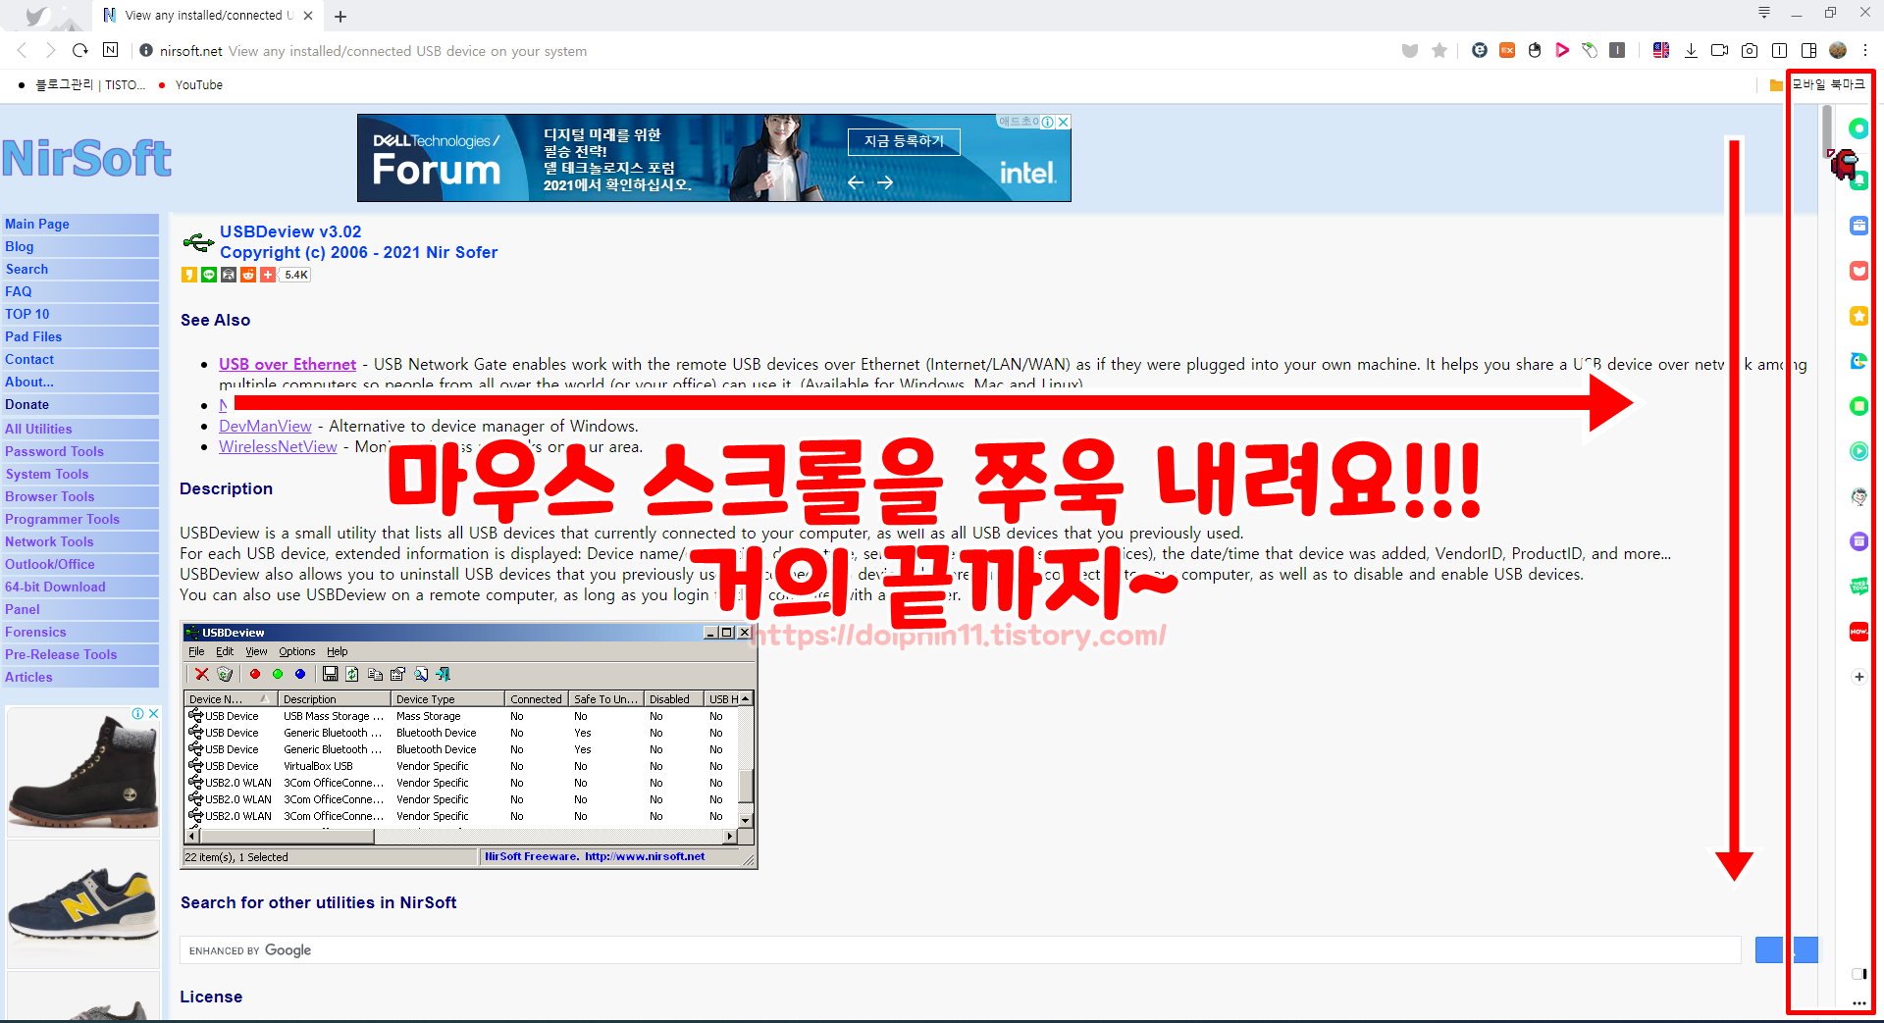The image size is (1884, 1023).
Task: Open the flag translate extension icon
Action: click(x=1661, y=50)
